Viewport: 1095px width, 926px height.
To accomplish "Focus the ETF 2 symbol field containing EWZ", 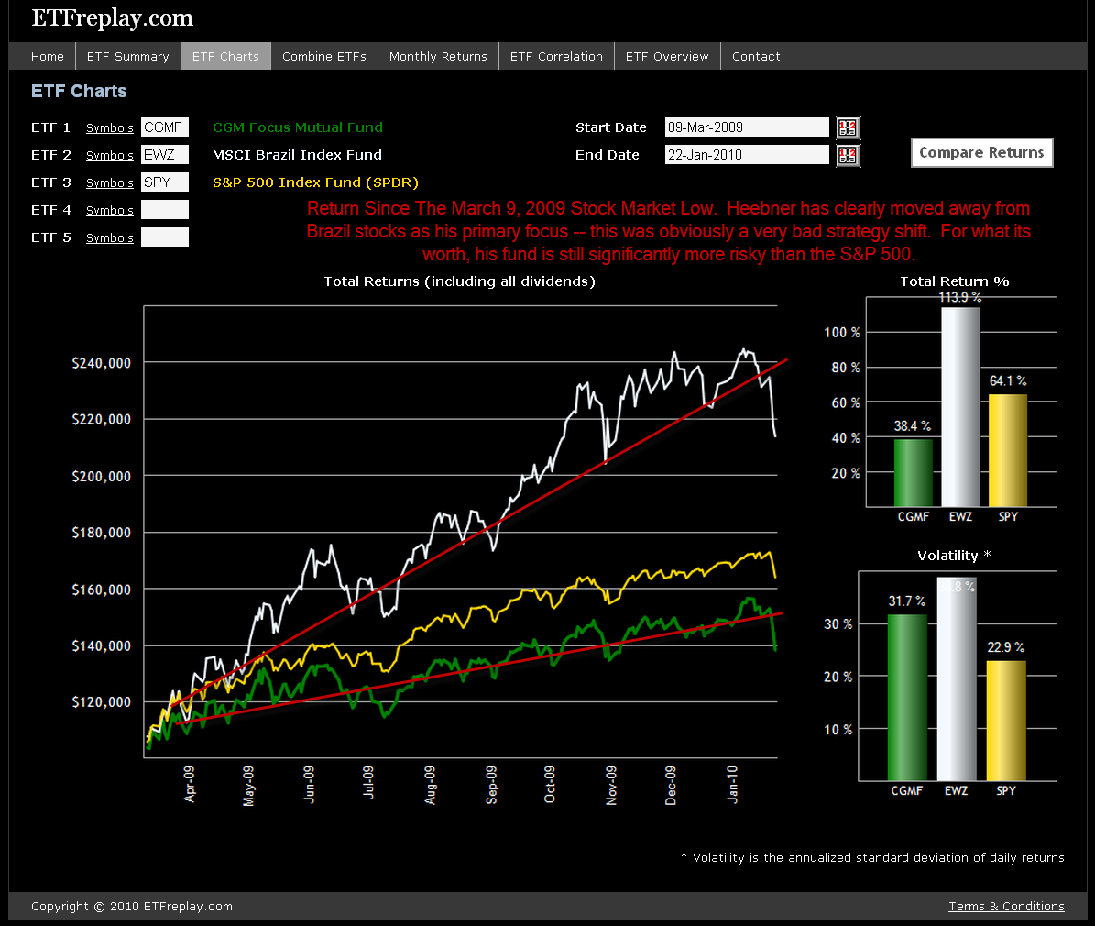I will [x=165, y=154].
